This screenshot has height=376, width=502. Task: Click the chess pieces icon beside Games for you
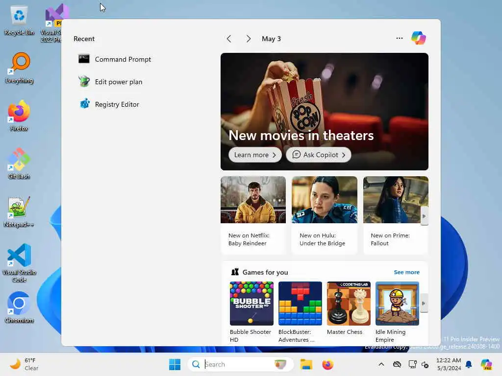click(x=235, y=272)
